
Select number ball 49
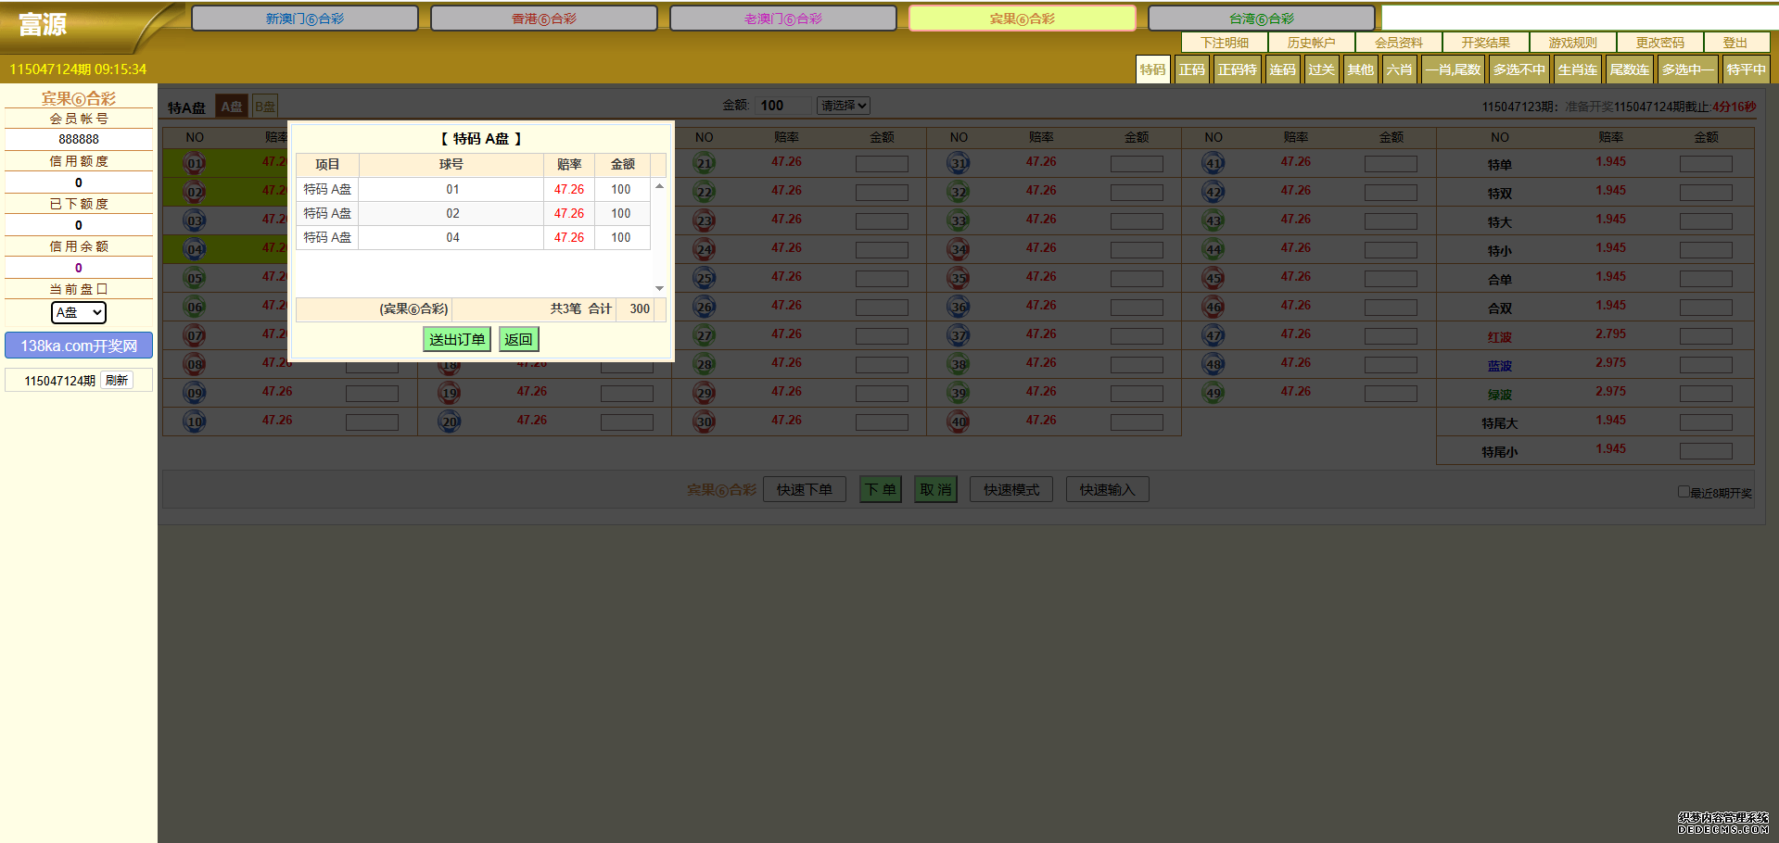(1214, 394)
